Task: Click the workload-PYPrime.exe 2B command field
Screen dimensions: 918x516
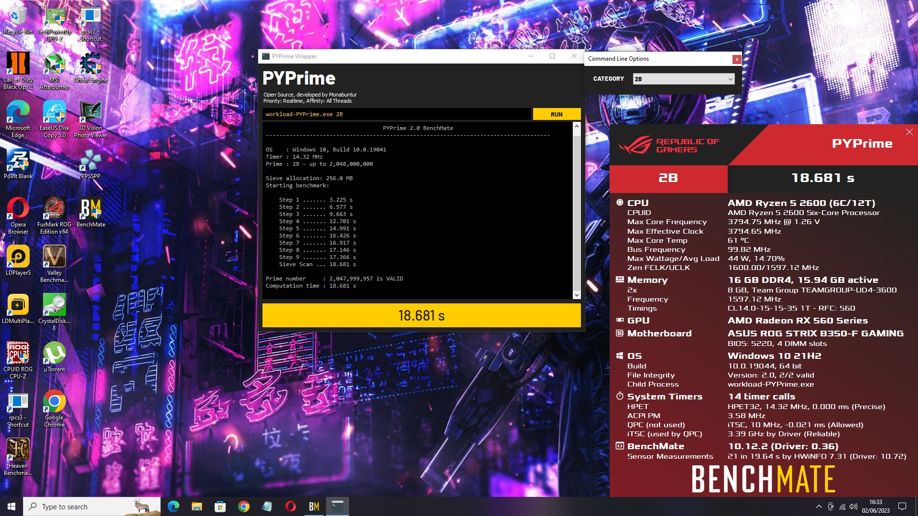Action: (x=396, y=114)
